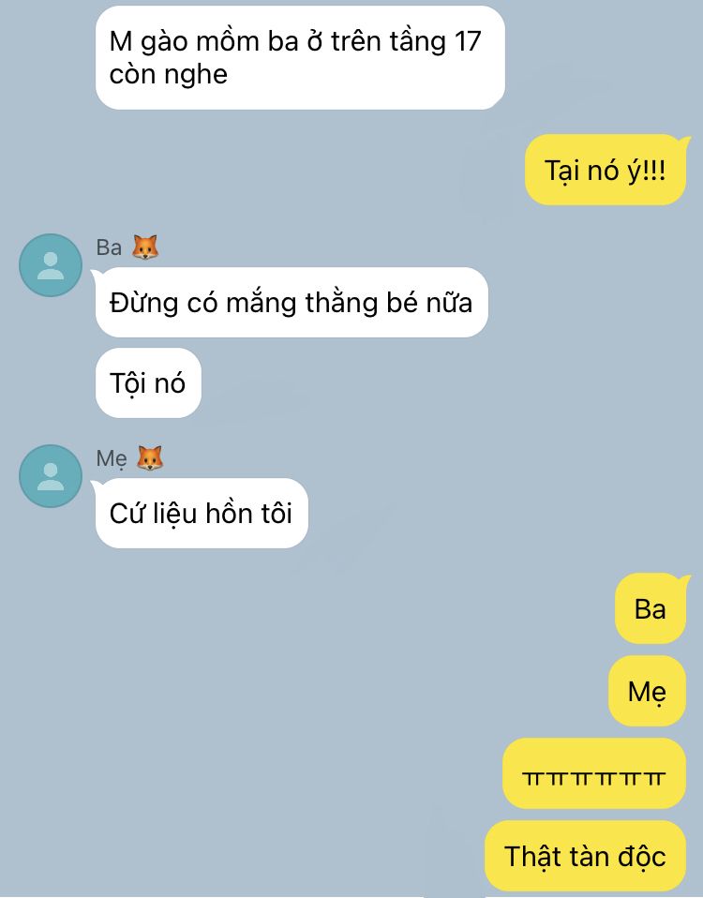
Task: Select the sender name Mẹ above the message
Action: coord(111,458)
